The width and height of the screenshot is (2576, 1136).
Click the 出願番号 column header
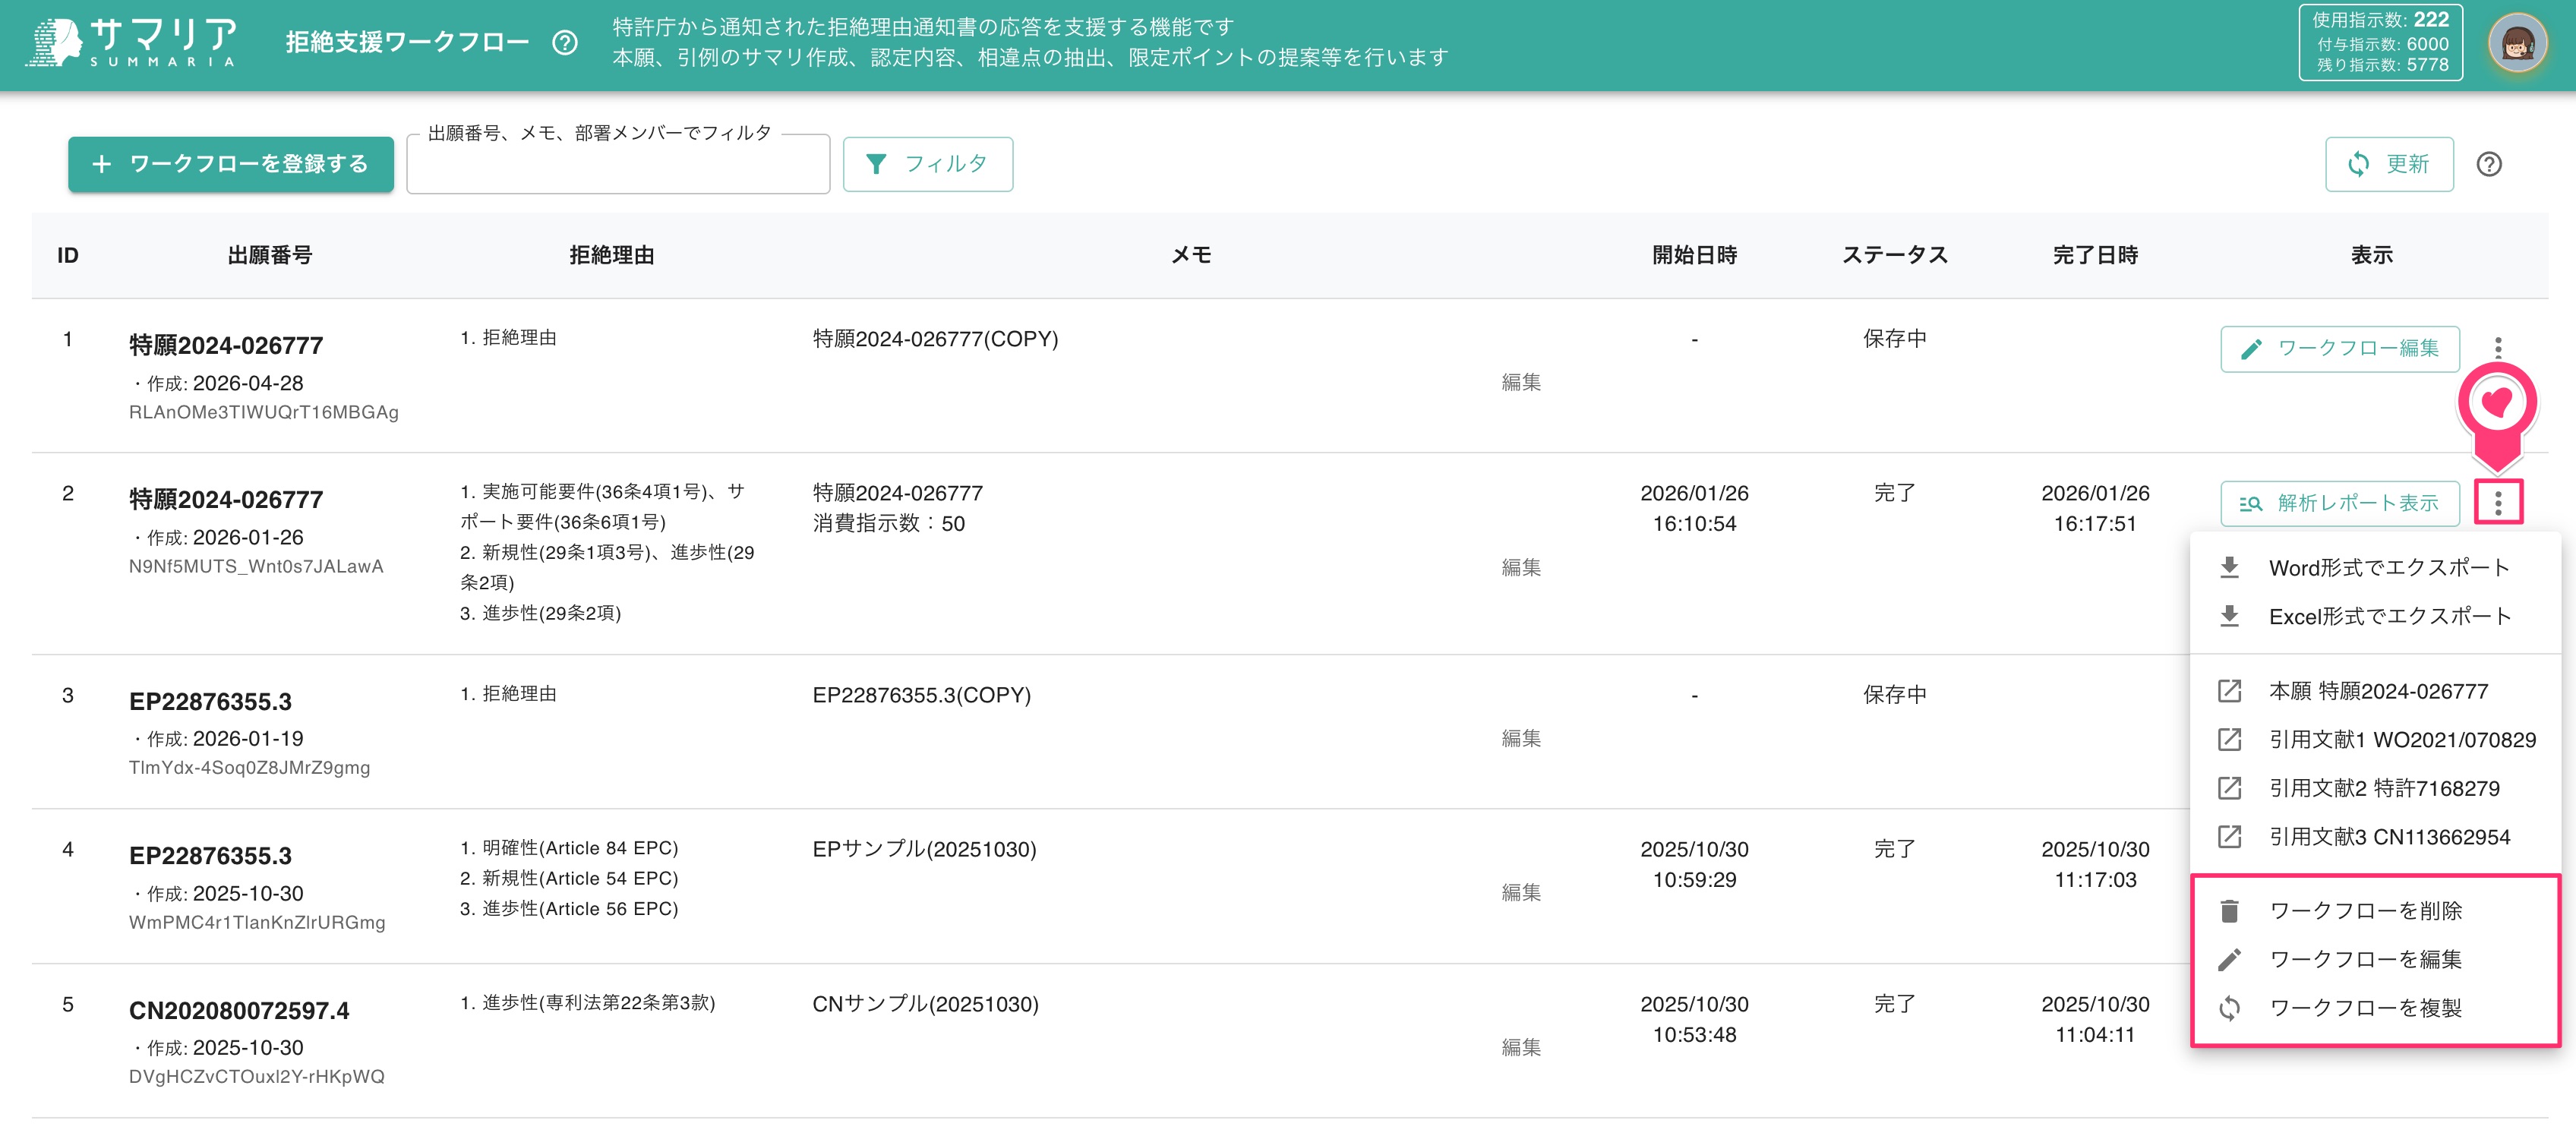coord(270,255)
